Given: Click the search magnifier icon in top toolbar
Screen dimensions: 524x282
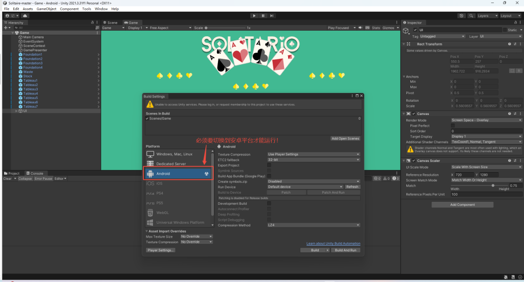Looking at the screenshot, I should pyautogui.click(x=470, y=16).
